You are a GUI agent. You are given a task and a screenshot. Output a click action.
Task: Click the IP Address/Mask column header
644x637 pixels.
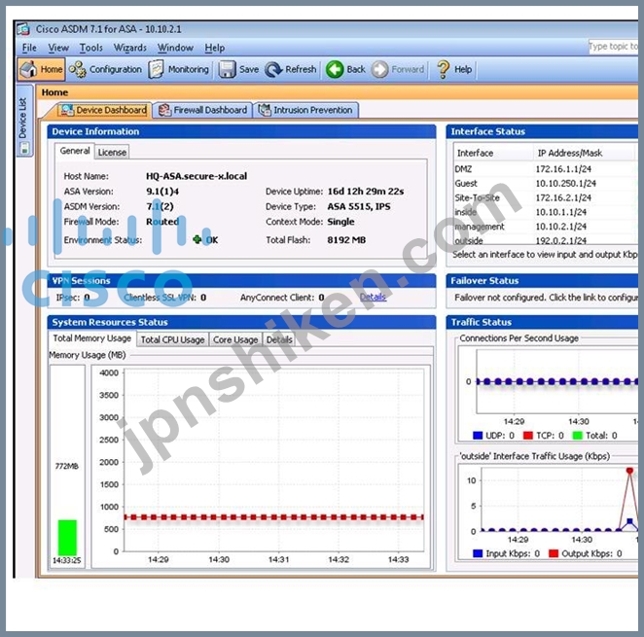584,153
